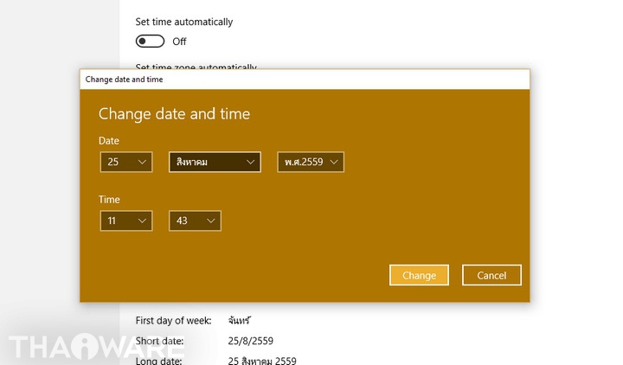Click the 'First day of week:' label

[x=173, y=321]
